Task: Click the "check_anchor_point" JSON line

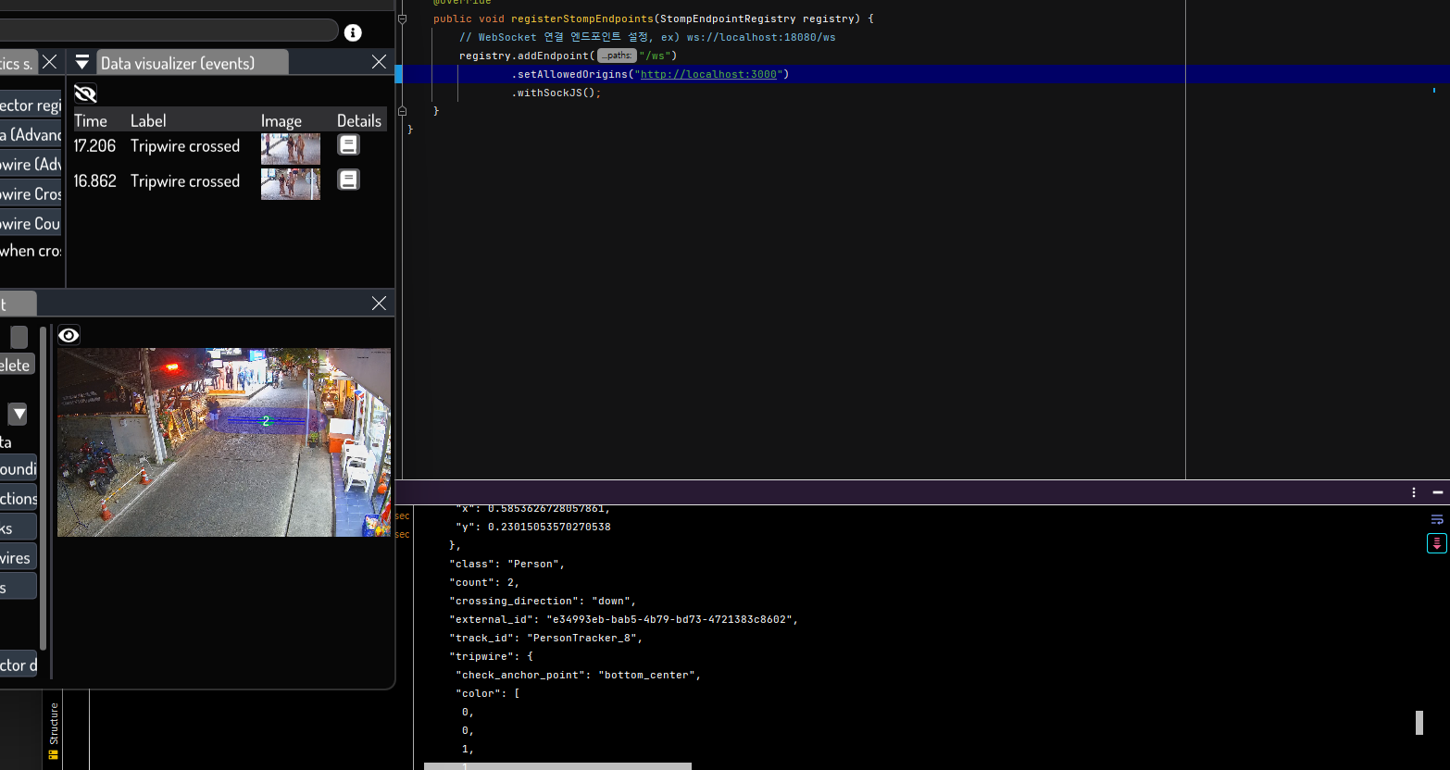Action: click(578, 675)
